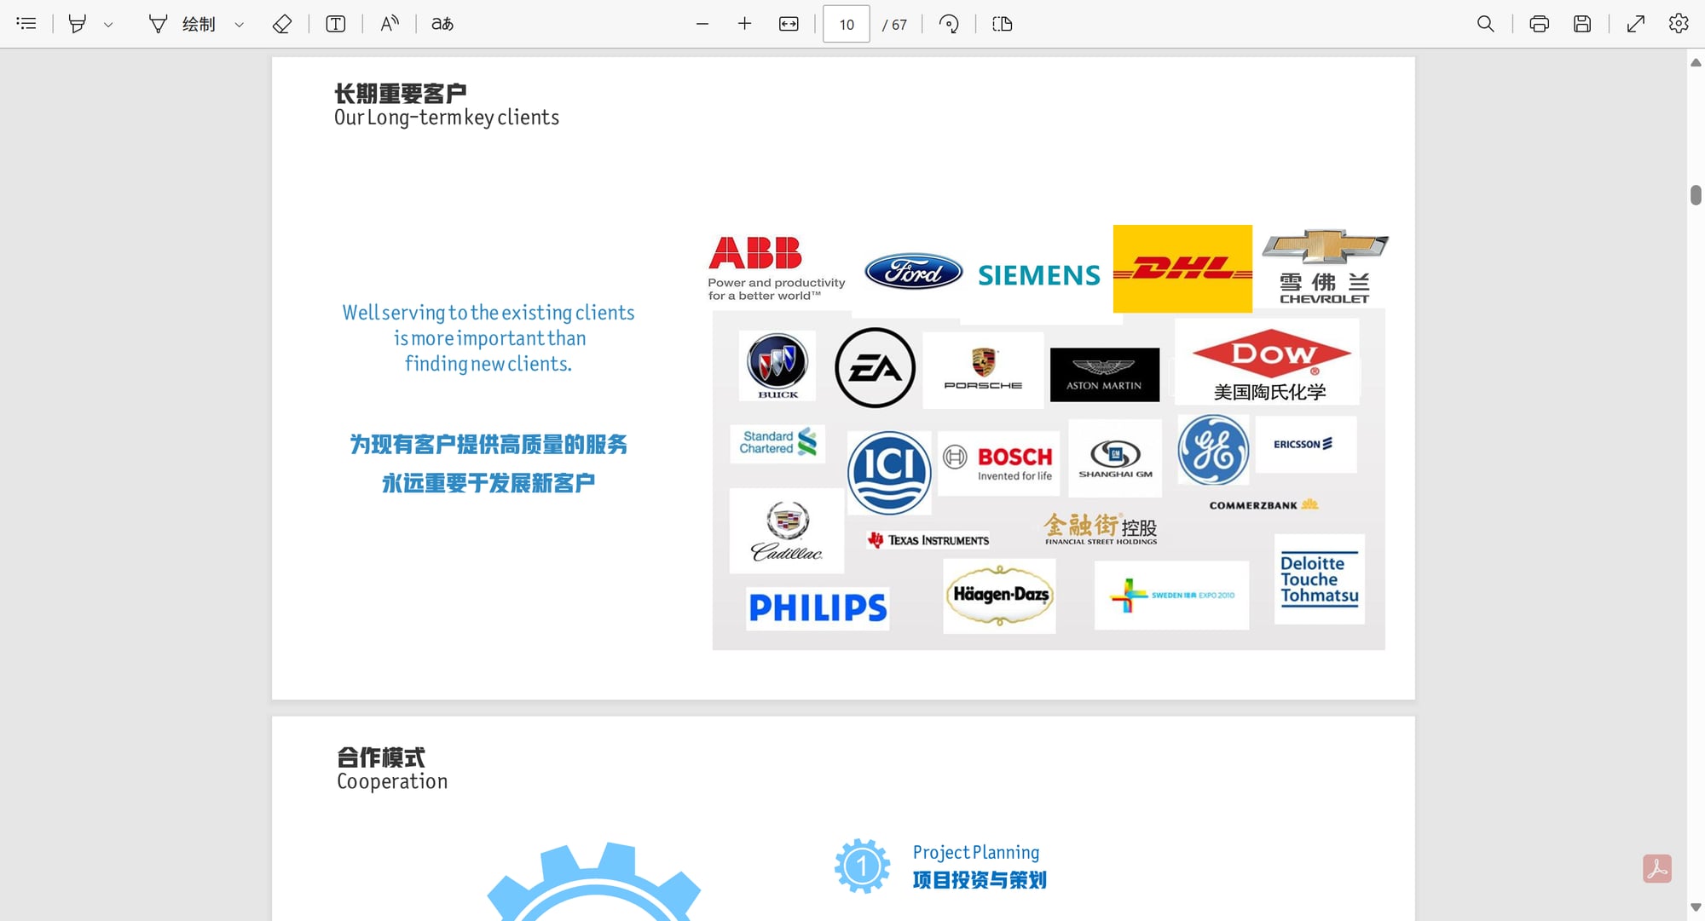Click the 金融街控股 logo

[x=1101, y=528]
